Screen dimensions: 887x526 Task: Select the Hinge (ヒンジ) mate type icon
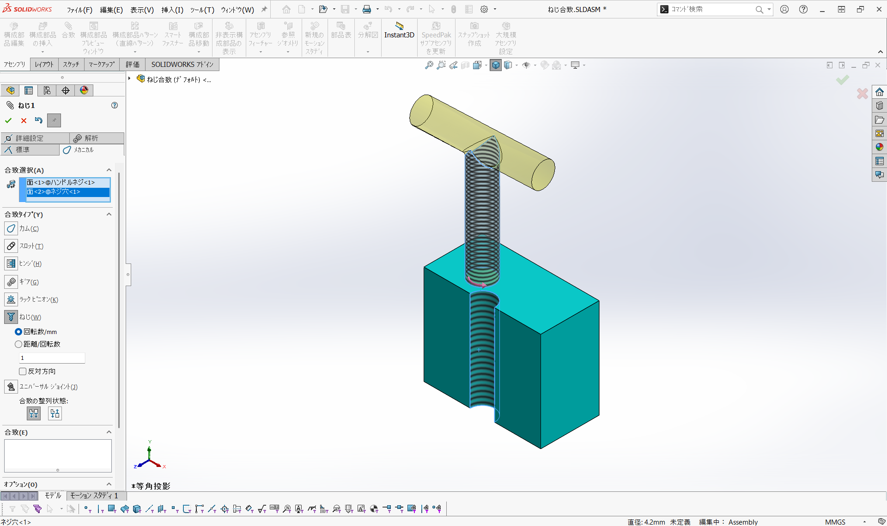(11, 263)
